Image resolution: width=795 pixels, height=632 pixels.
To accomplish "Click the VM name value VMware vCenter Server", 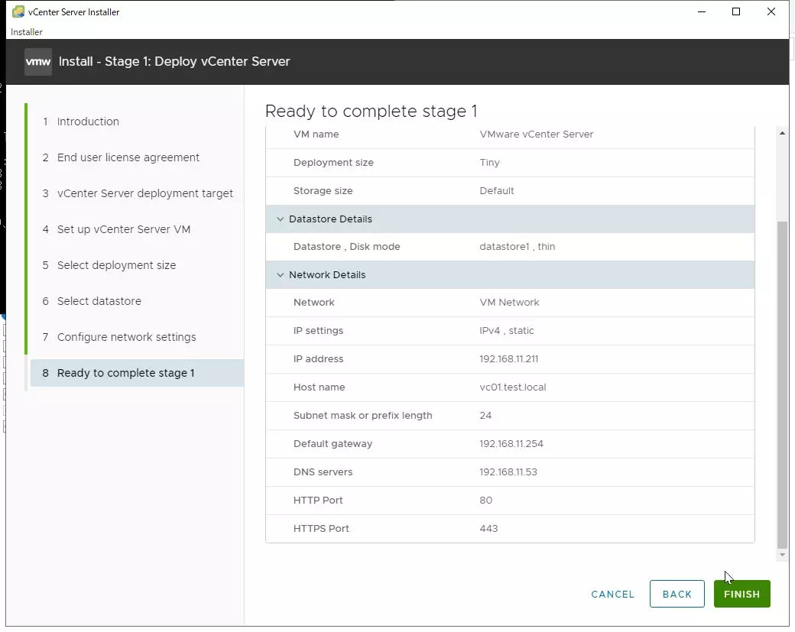I will [536, 135].
